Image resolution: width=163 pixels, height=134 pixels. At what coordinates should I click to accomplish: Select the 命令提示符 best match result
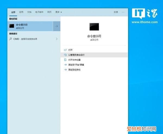[x=30, y=26]
